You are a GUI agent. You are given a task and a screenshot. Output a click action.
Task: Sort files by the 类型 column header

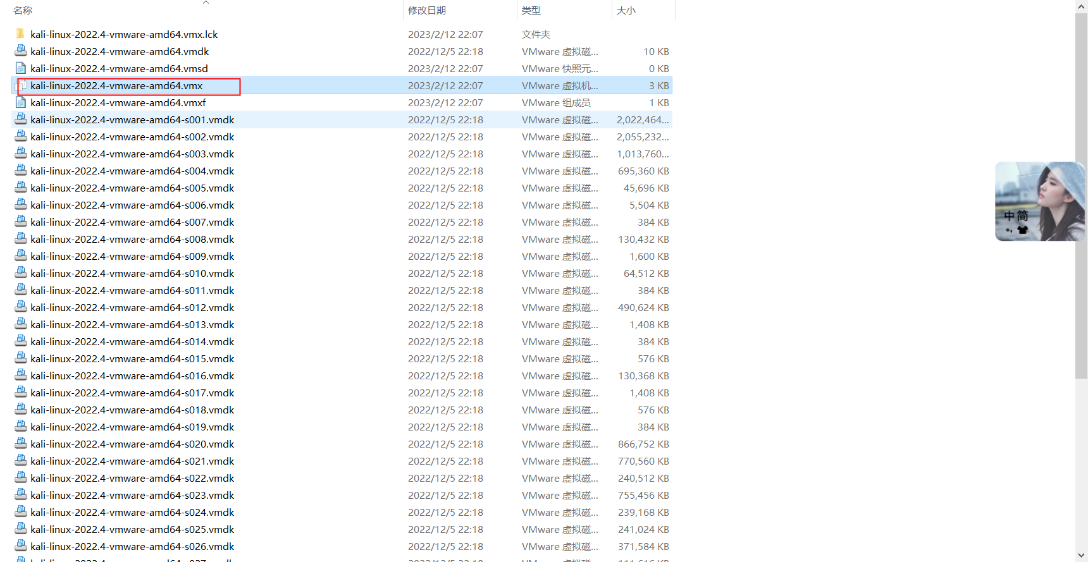(x=531, y=10)
